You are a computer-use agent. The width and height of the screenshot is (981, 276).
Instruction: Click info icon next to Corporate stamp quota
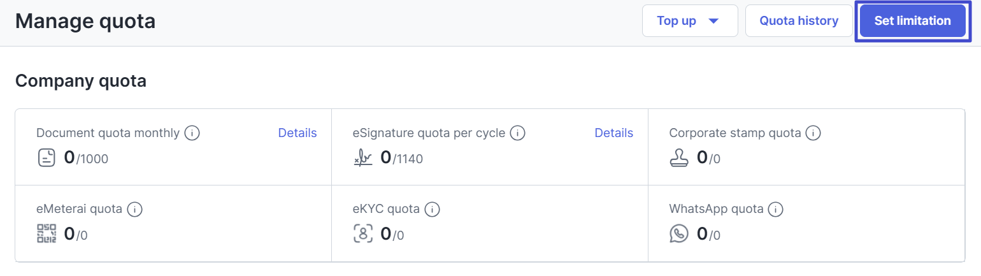point(813,133)
